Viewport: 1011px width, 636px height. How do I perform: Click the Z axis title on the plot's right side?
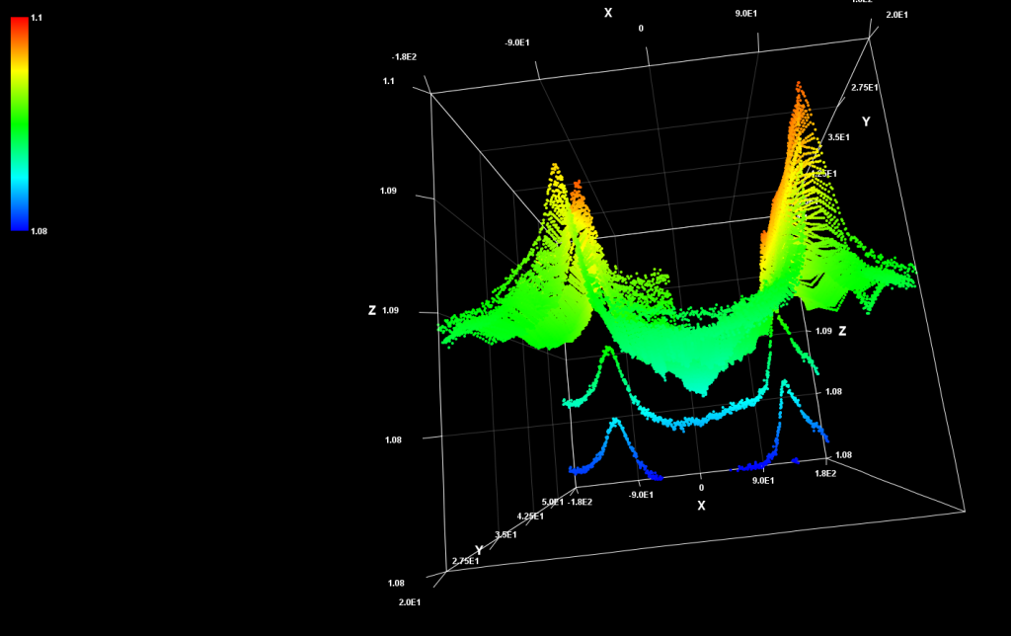842,331
